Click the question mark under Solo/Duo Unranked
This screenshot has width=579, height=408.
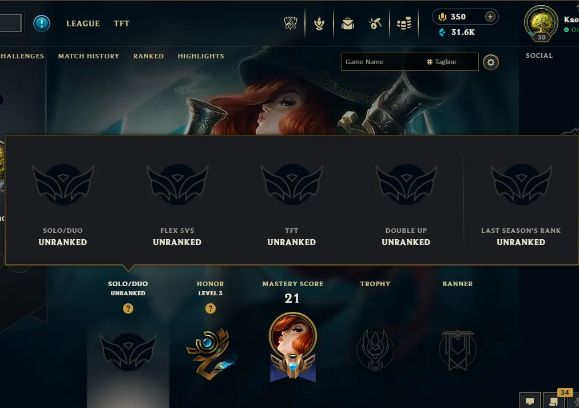128,308
